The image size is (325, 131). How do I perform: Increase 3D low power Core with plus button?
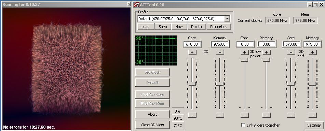click(244, 52)
